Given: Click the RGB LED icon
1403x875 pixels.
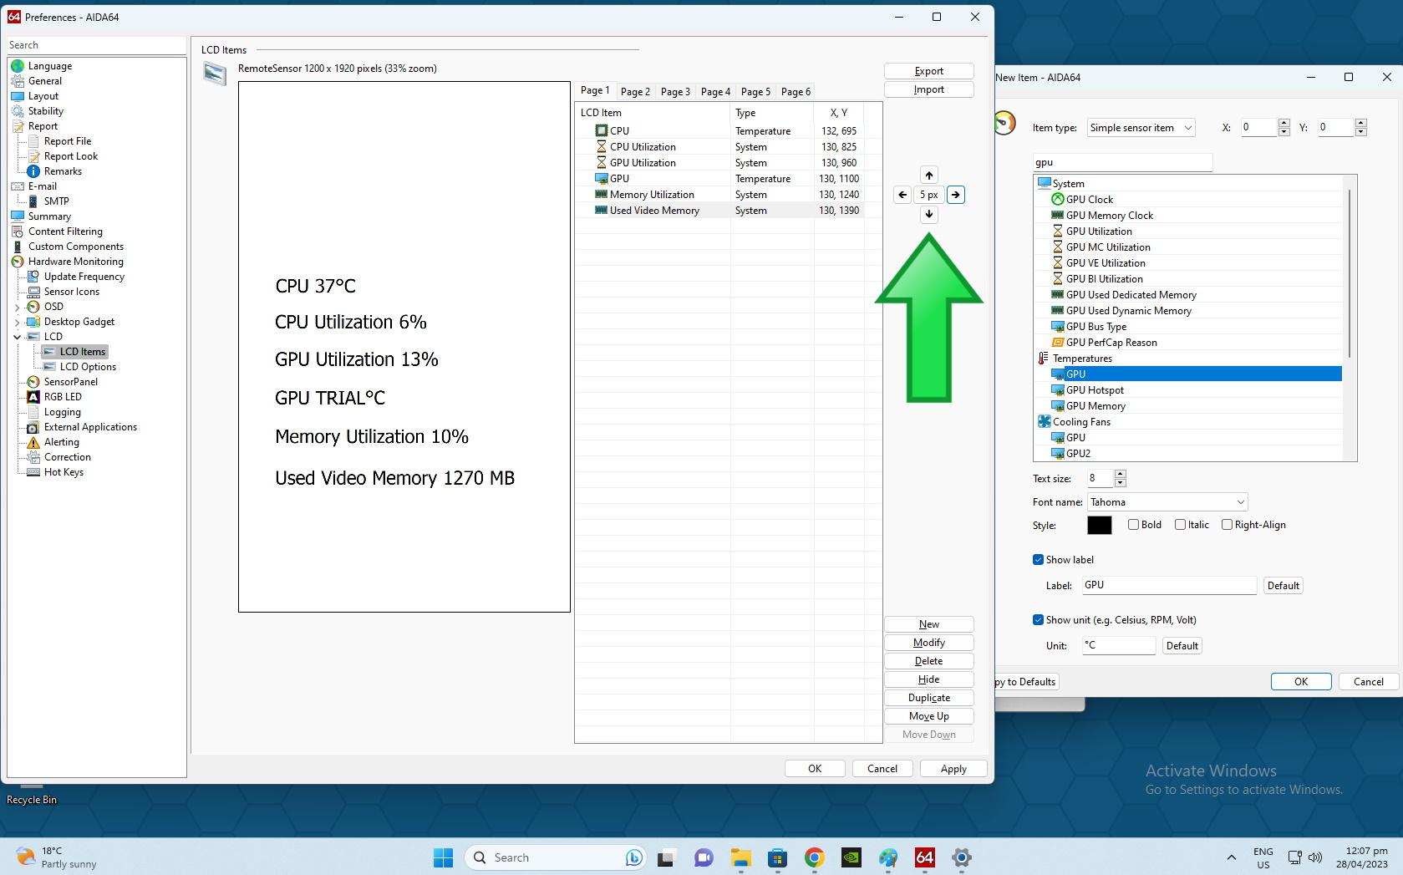Looking at the screenshot, I should click(33, 397).
